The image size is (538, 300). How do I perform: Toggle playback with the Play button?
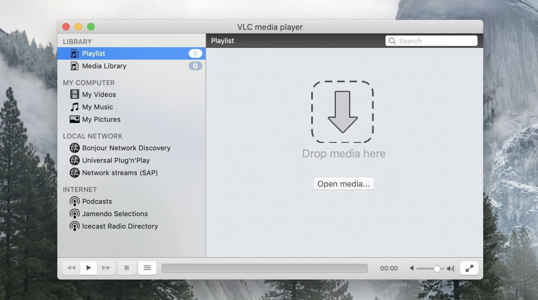point(89,267)
